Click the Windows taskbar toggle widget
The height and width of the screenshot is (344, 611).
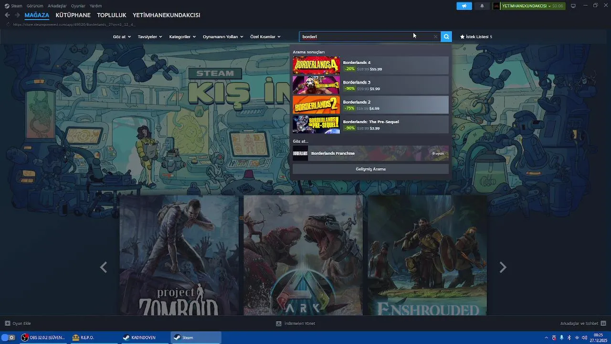[9, 337]
